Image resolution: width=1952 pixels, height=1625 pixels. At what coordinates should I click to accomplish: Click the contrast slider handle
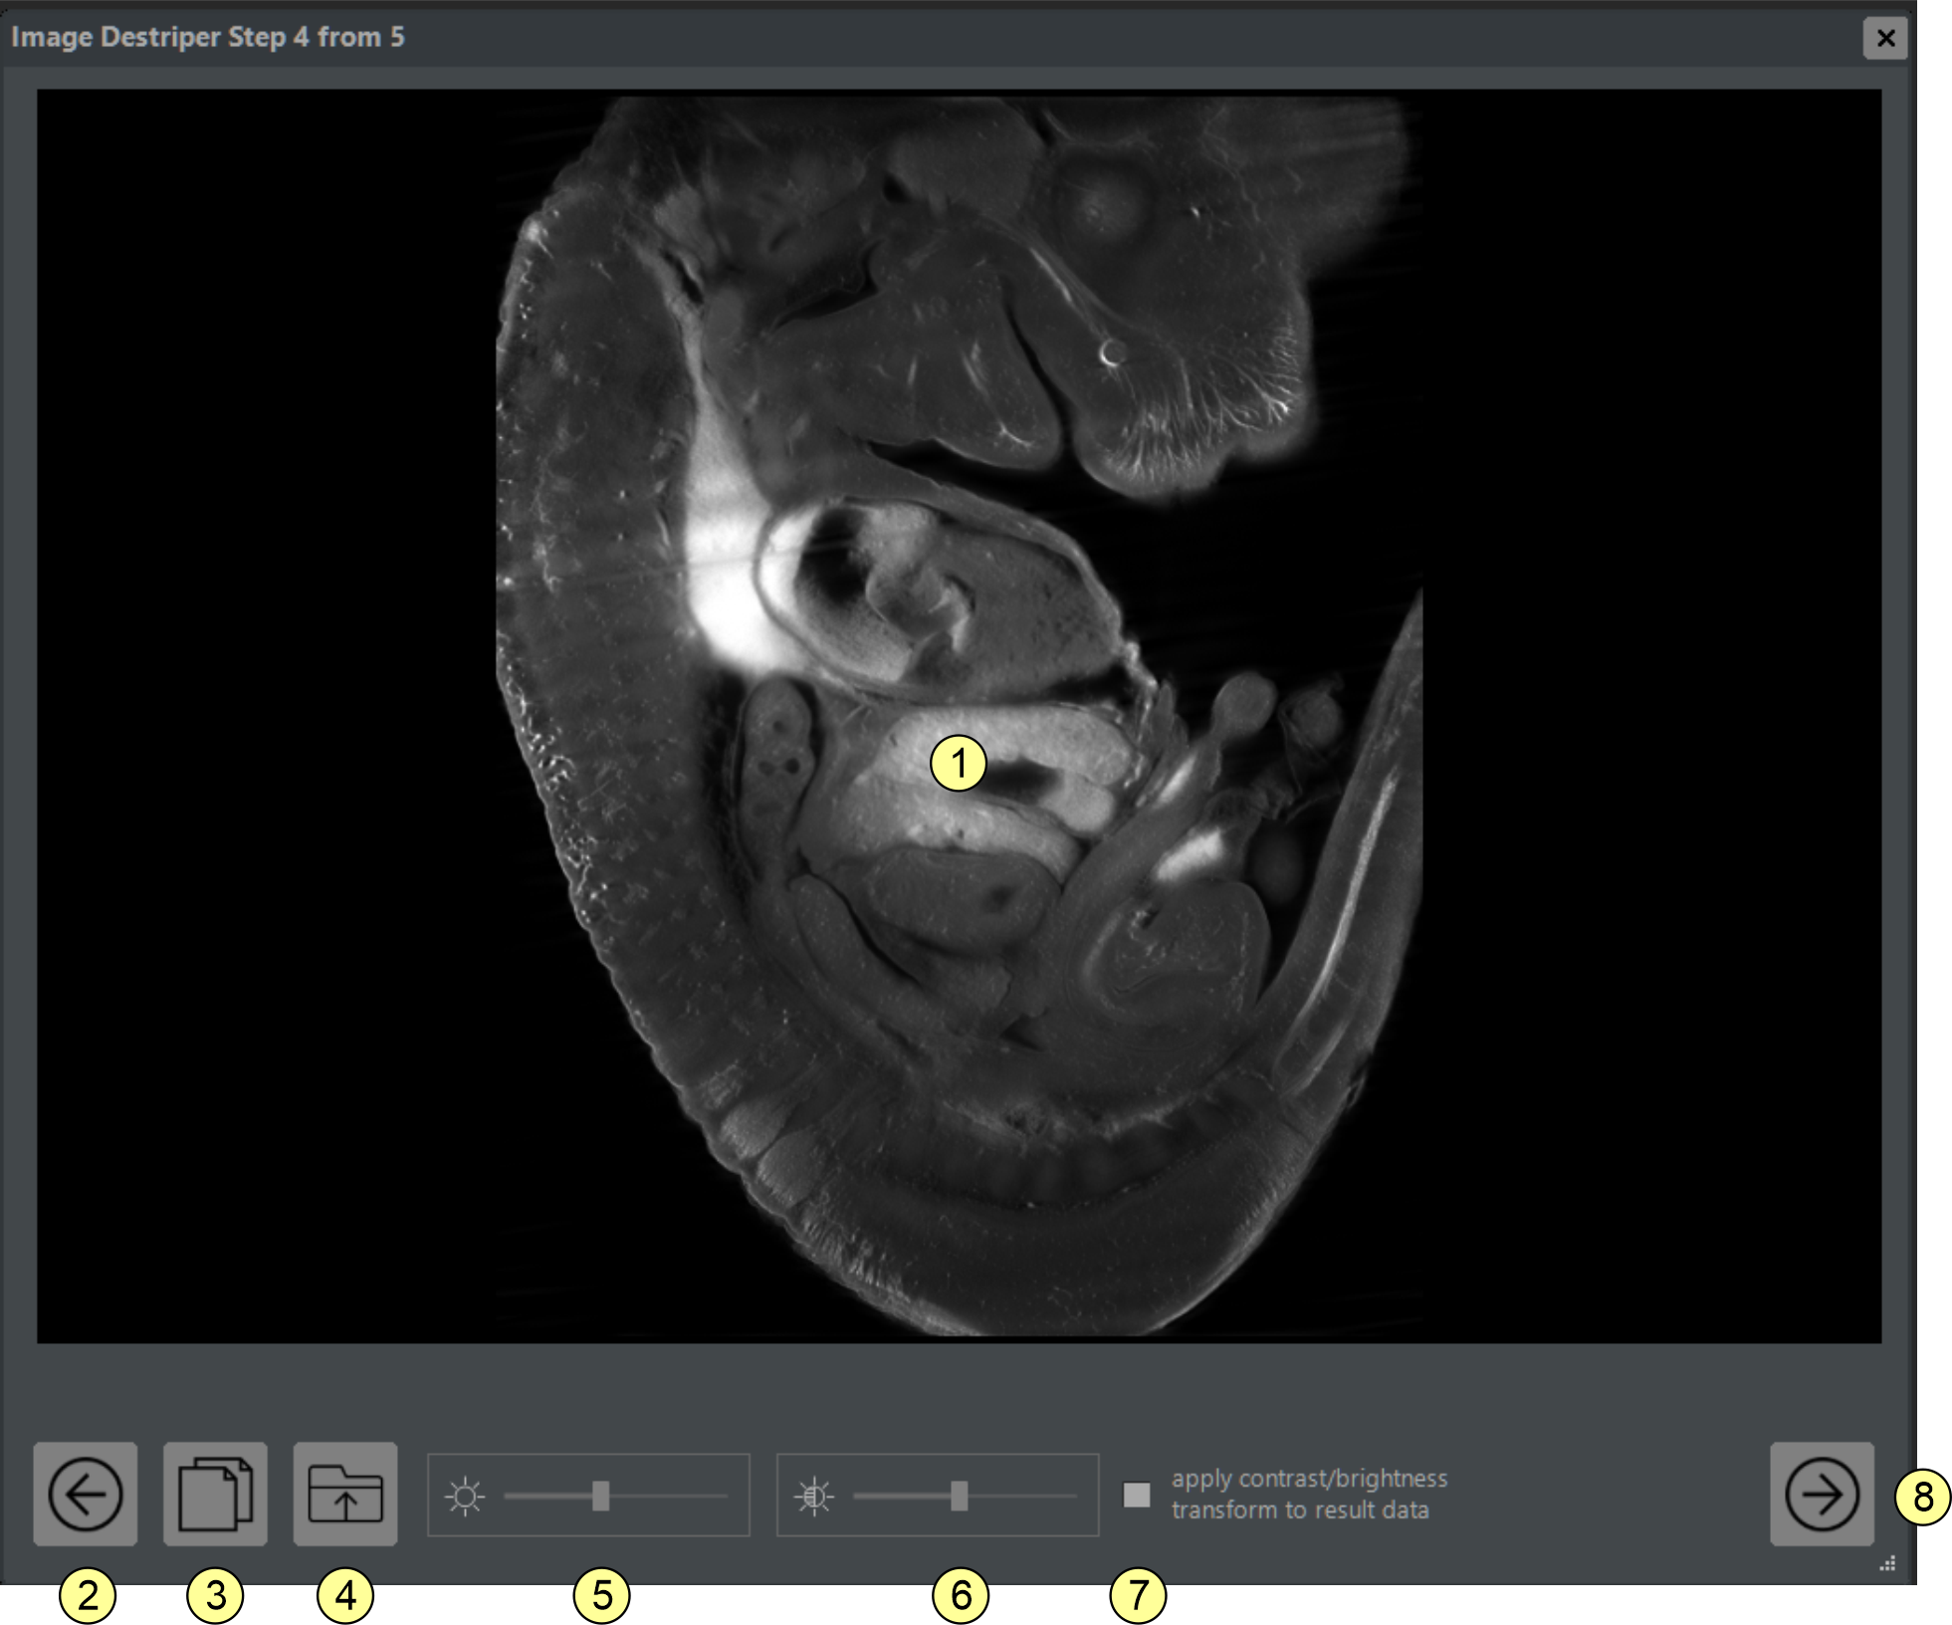pyautogui.click(x=959, y=1495)
